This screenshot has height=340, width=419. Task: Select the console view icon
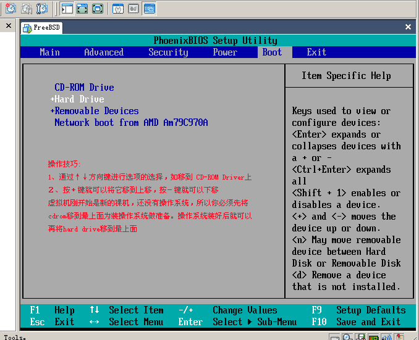149,9
